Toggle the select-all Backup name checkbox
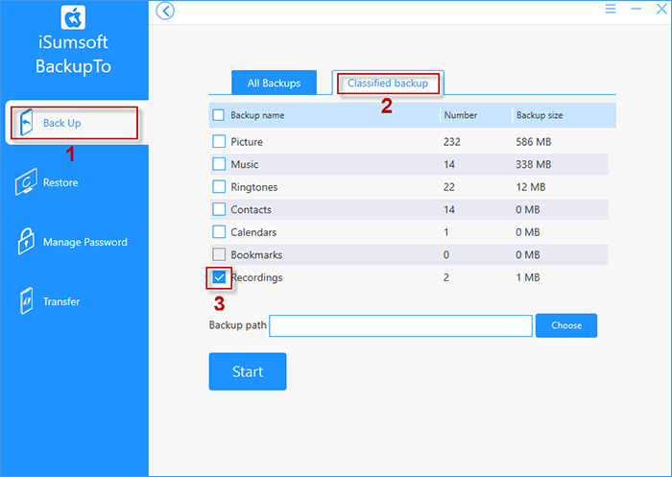Screen dimensions: 672x477 coord(219,115)
